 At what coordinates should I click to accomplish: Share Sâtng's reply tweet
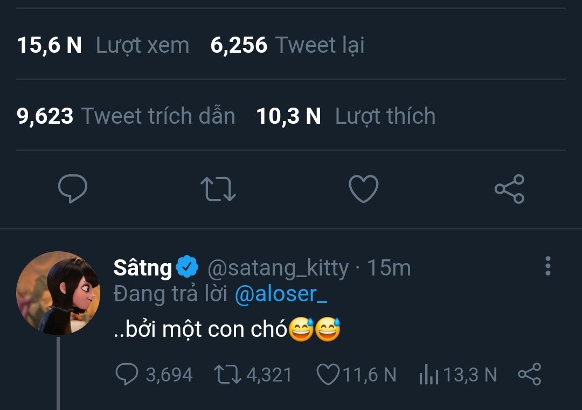pos(529,374)
